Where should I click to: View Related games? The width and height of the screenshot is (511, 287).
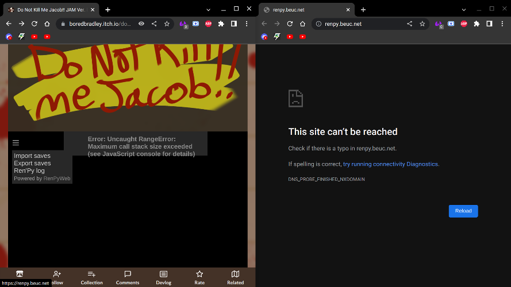[x=235, y=278]
